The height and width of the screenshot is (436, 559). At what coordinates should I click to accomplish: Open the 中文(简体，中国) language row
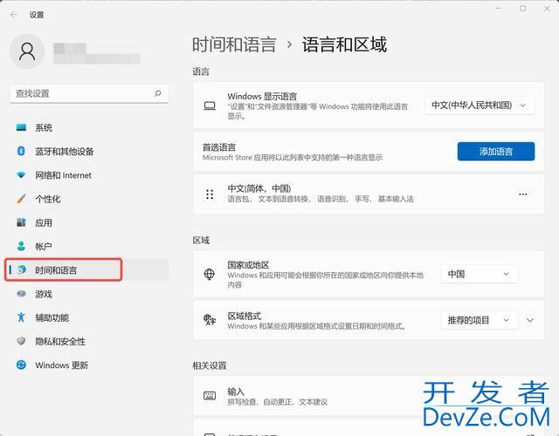369,194
